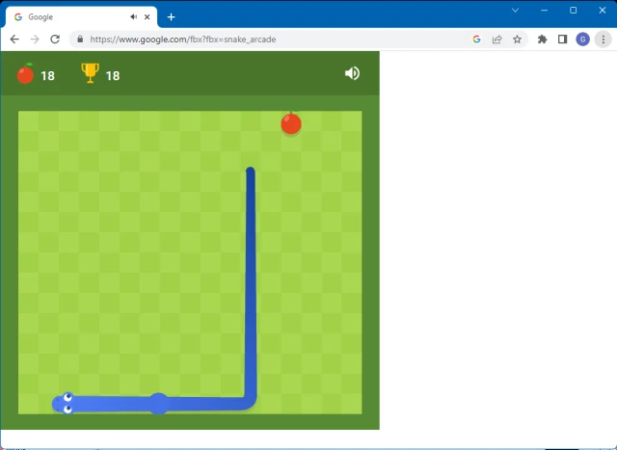Bookmark this tab with star icon
Screen dimensions: 617x450
click(517, 39)
